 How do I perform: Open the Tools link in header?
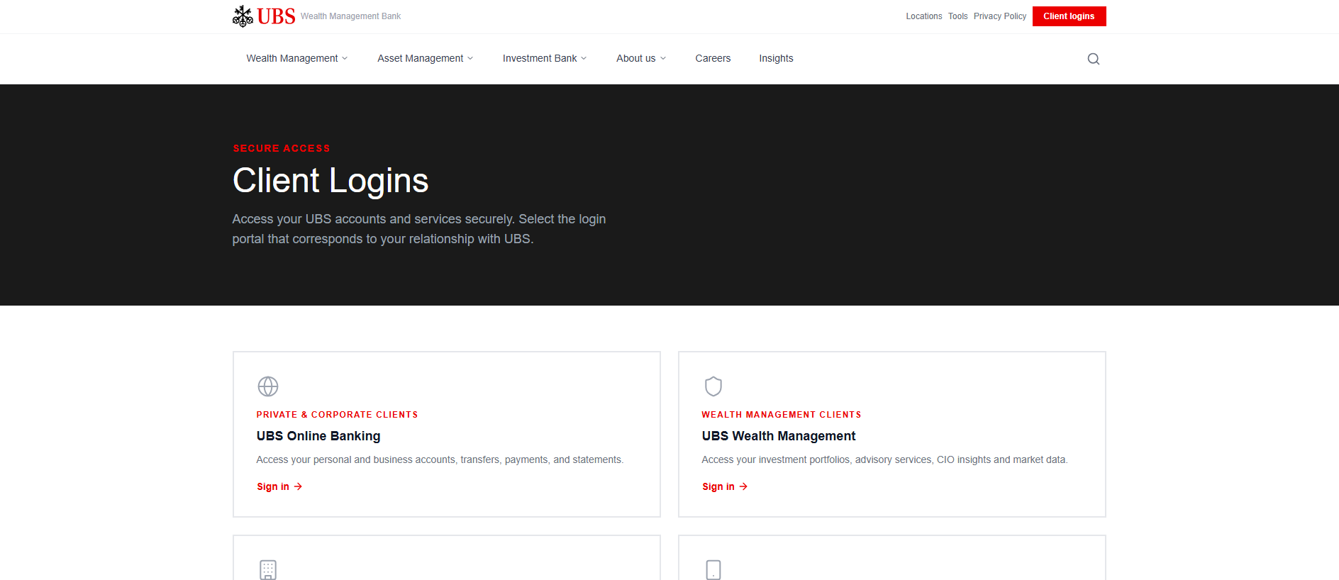tap(957, 16)
